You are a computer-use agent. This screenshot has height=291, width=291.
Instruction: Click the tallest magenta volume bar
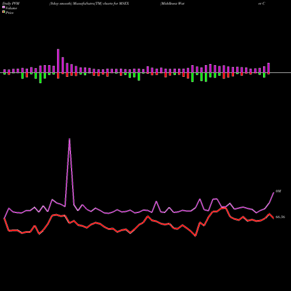(58, 61)
